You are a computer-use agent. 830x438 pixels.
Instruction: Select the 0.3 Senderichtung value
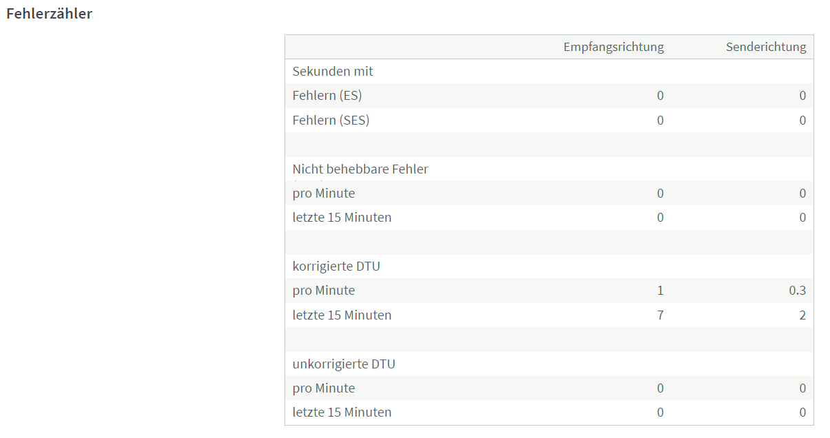point(798,291)
